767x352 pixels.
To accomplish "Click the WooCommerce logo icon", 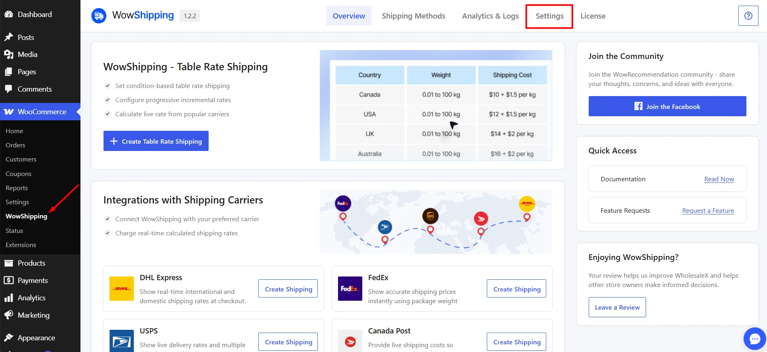I will pyautogui.click(x=8, y=112).
